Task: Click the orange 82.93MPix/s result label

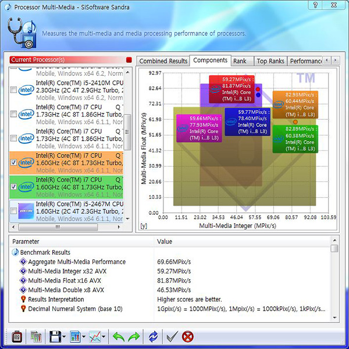Action: (x=295, y=105)
